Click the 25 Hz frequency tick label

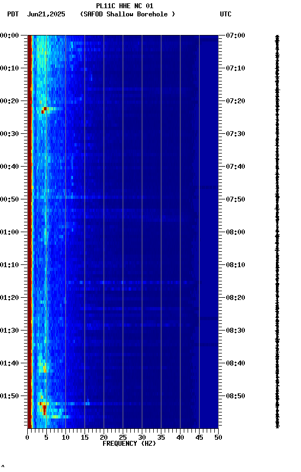pos(123,438)
